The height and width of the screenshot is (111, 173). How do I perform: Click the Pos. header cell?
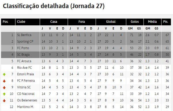(x=8, y=22)
